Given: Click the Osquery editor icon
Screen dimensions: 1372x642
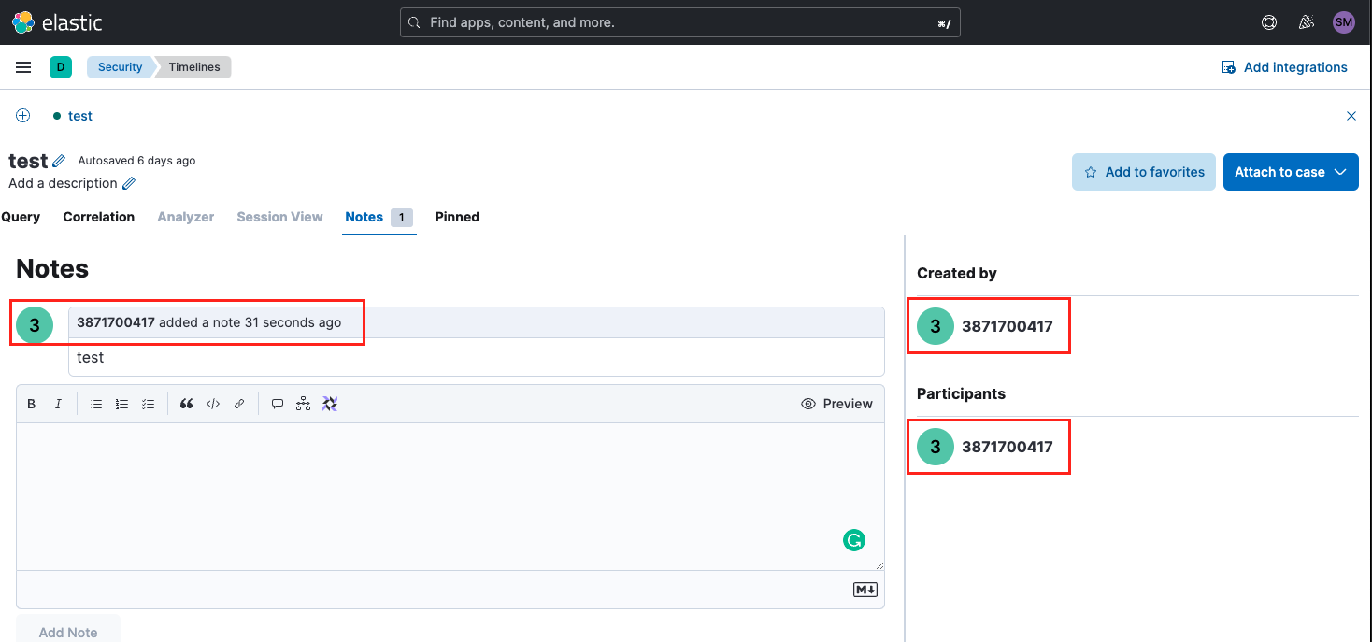Looking at the screenshot, I should (329, 404).
